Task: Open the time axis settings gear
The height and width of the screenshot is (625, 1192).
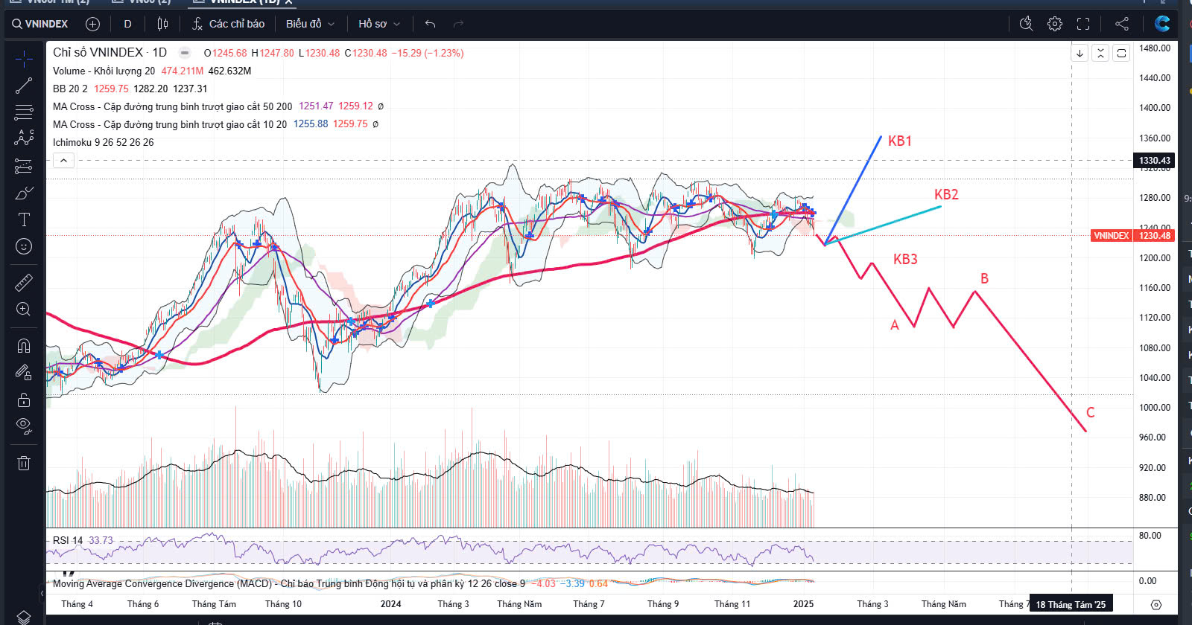Action: 1156,604
